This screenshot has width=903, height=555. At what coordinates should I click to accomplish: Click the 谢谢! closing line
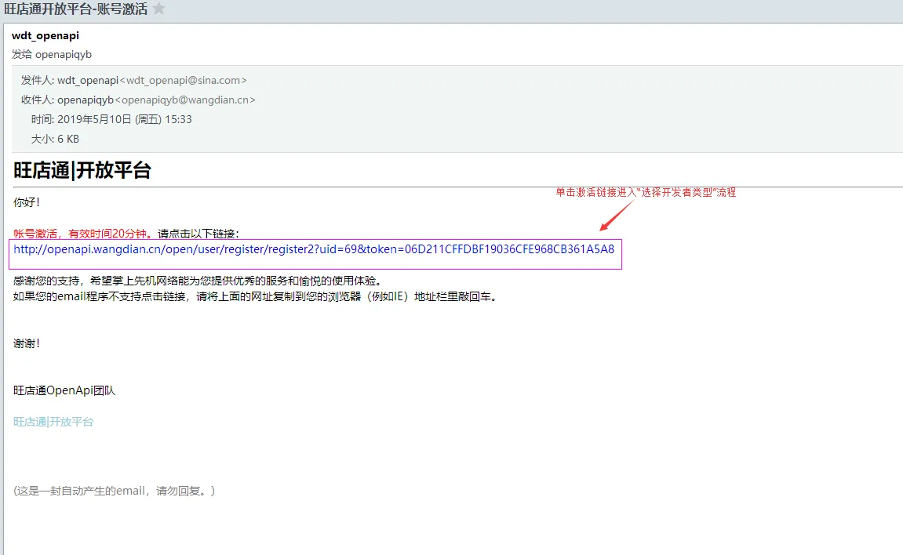coord(27,343)
